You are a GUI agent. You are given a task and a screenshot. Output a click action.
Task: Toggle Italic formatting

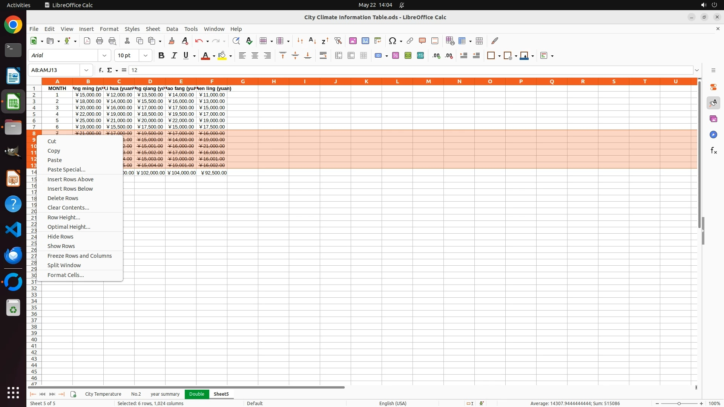(174, 56)
